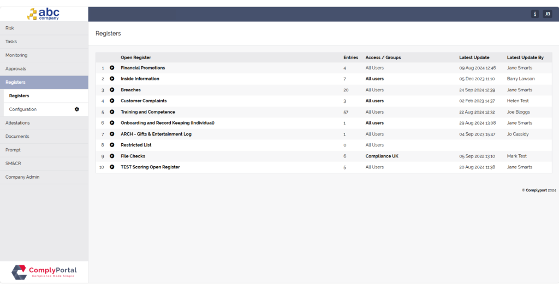This screenshot has width=559, height=287.
Task: Open Breaches register via its arrow icon
Action: coord(112,90)
